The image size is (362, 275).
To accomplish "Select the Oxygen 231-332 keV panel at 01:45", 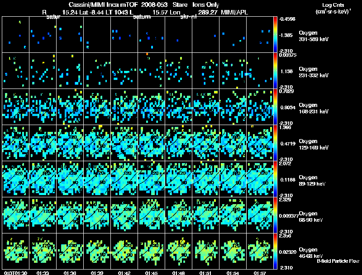I will pos(152,71).
